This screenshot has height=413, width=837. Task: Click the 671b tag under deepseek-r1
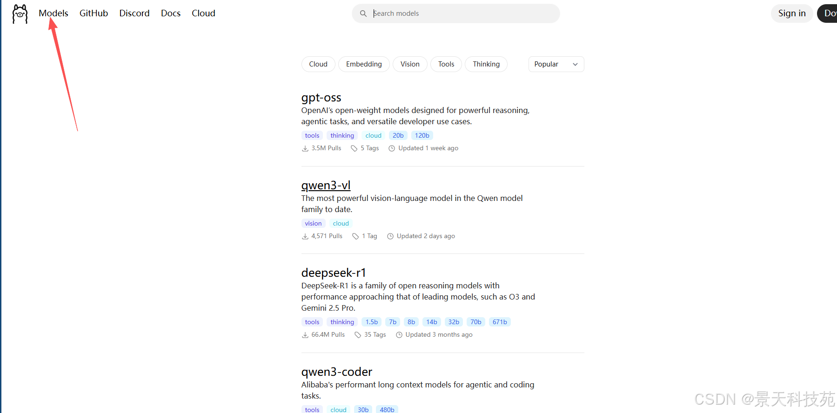pyautogui.click(x=500, y=322)
